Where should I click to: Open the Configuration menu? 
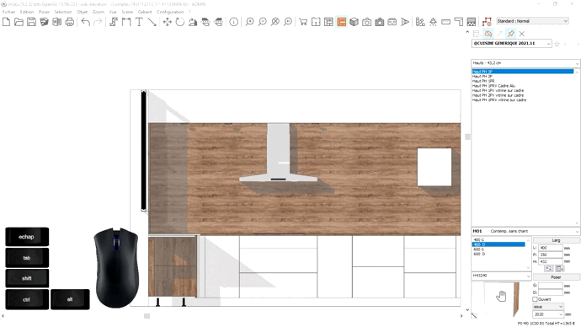click(170, 12)
